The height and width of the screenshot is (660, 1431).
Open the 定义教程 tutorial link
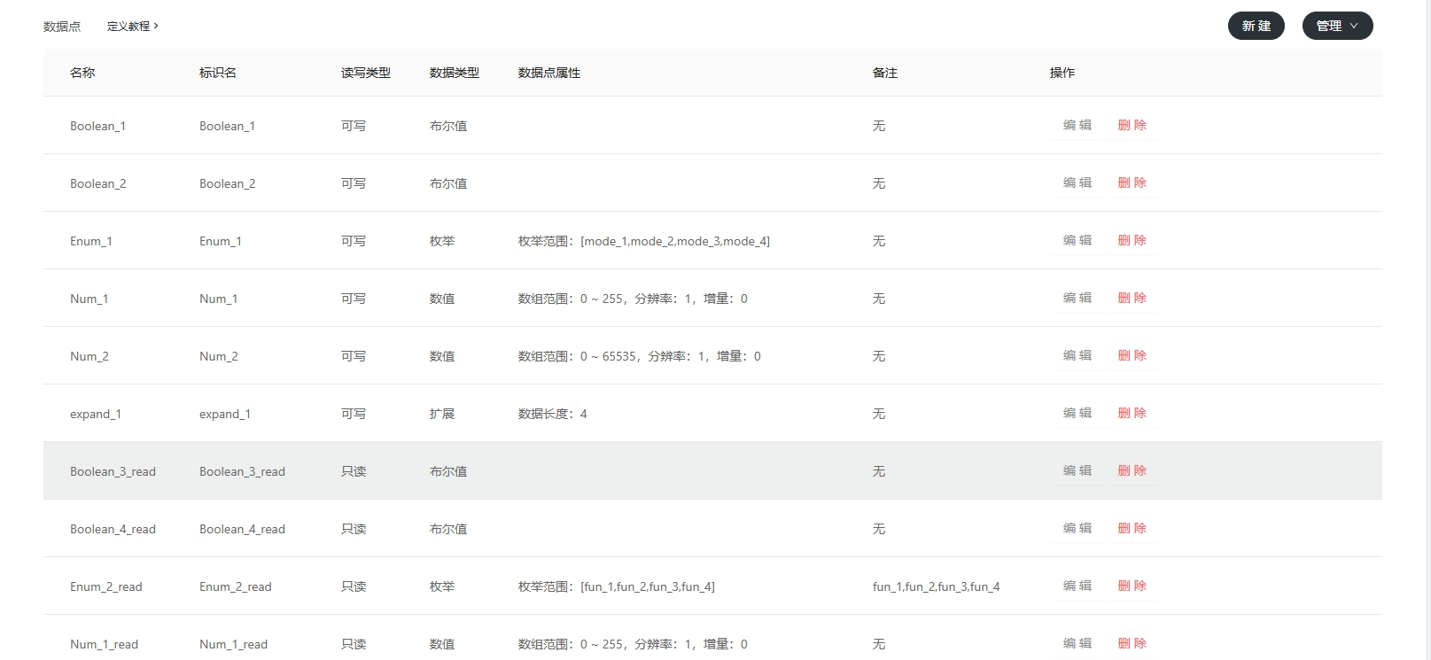pyautogui.click(x=128, y=27)
